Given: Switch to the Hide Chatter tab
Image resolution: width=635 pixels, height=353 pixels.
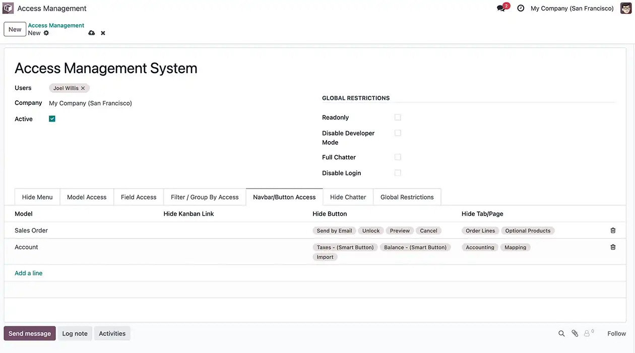Looking at the screenshot, I should pos(348,197).
